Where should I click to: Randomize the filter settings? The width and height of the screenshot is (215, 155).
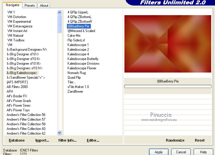175,140
